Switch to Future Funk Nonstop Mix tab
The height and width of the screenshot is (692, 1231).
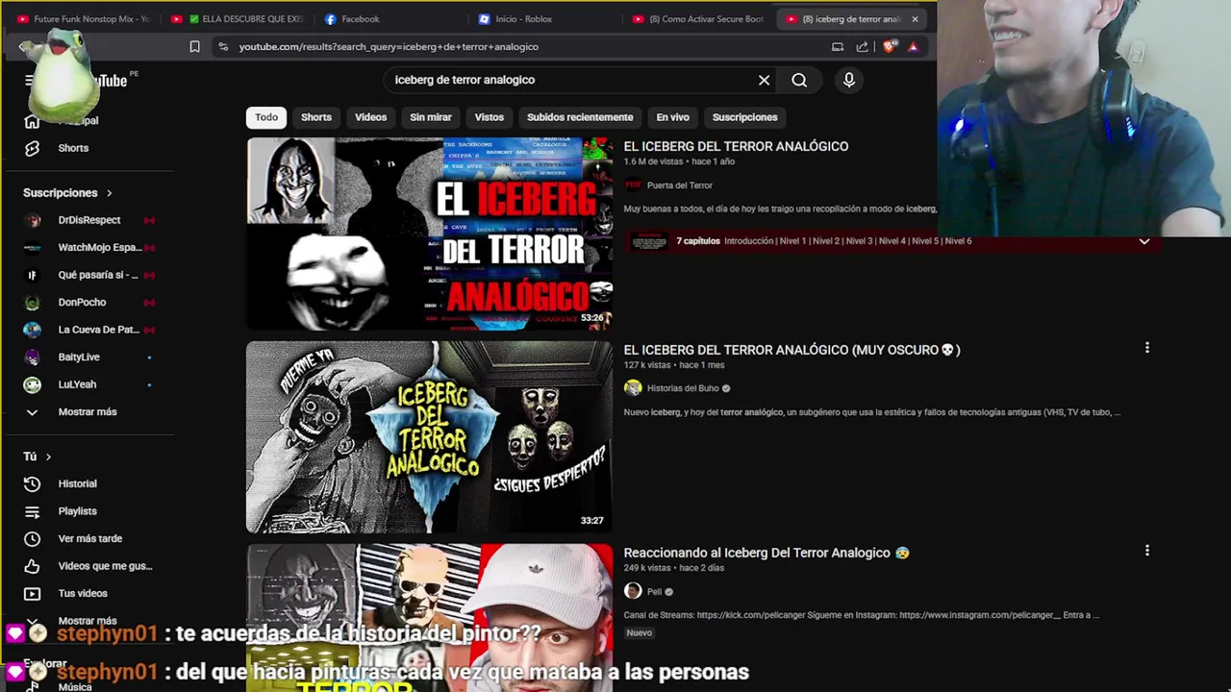coord(83,18)
